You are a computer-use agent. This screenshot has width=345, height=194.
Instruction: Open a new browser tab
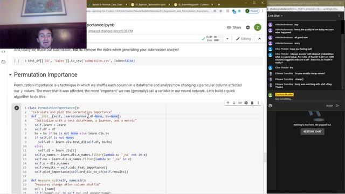pyautogui.click(x=219, y=4)
